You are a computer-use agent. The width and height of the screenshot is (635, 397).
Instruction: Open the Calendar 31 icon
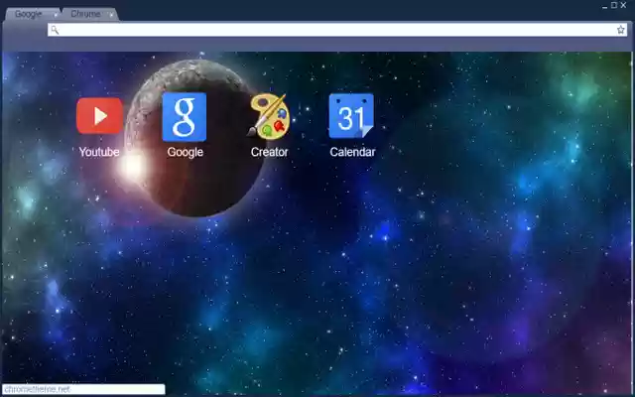tap(351, 116)
